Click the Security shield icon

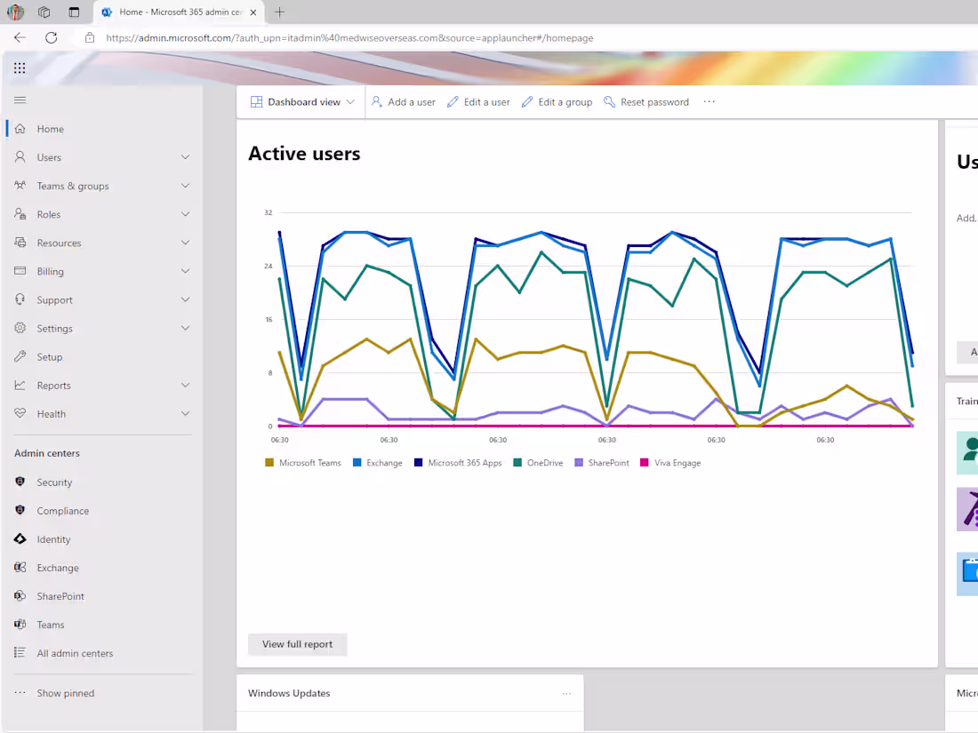point(20,482)
